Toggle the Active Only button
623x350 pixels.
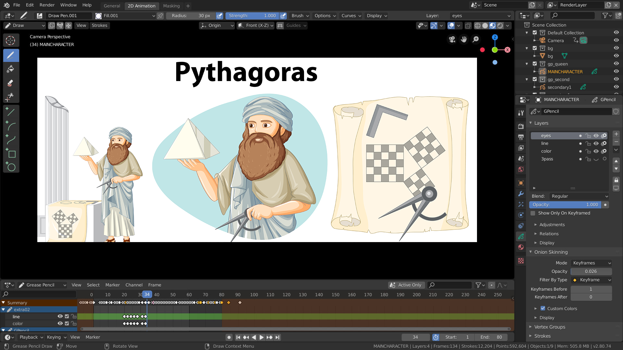(x=407, y=285)
